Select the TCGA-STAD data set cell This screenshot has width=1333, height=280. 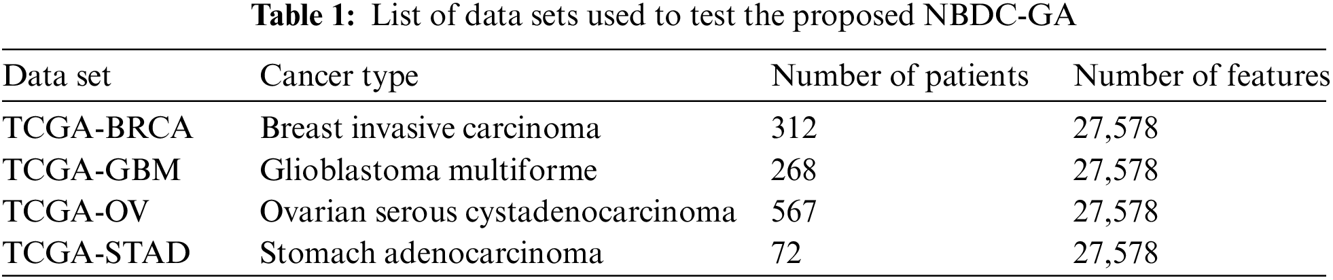(x=96, y=253)
